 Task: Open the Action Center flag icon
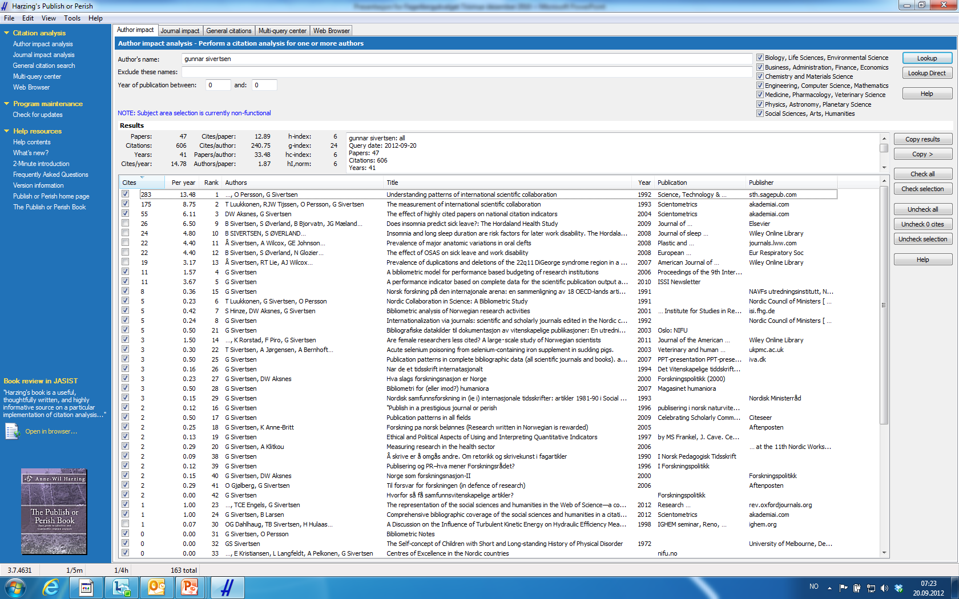(843, 588)
